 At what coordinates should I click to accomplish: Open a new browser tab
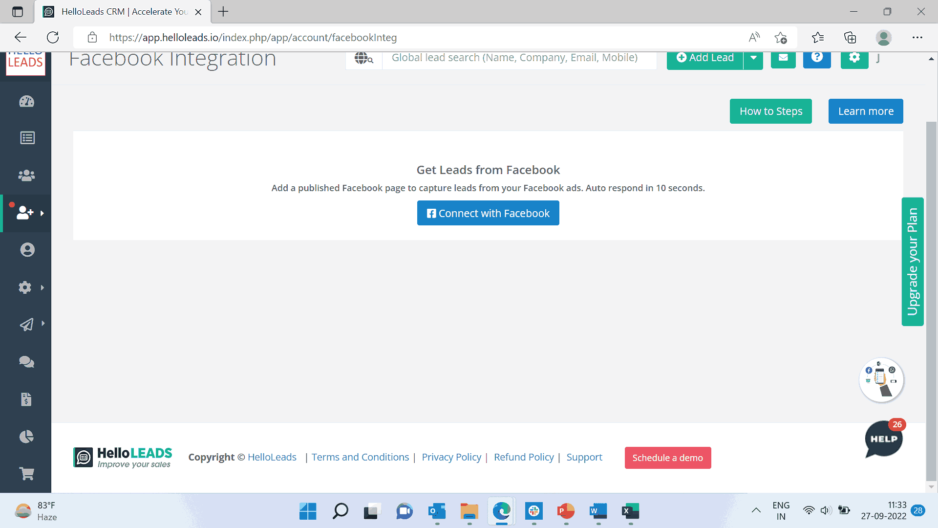pos(223,12)
